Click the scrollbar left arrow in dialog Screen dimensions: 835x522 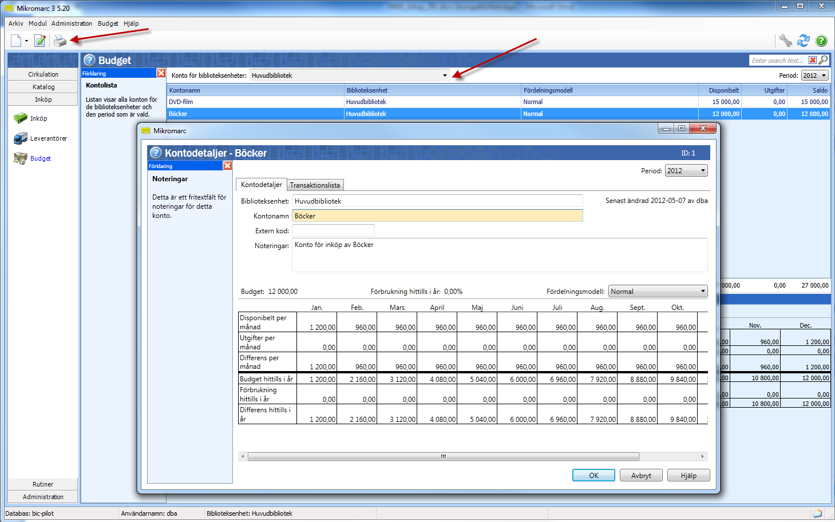coord(243,456)
